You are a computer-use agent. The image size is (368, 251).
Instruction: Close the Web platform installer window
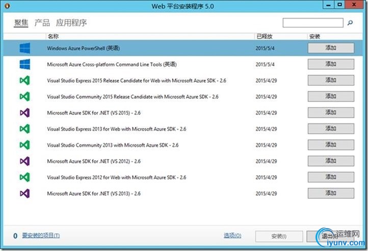[x=354, y=5]
